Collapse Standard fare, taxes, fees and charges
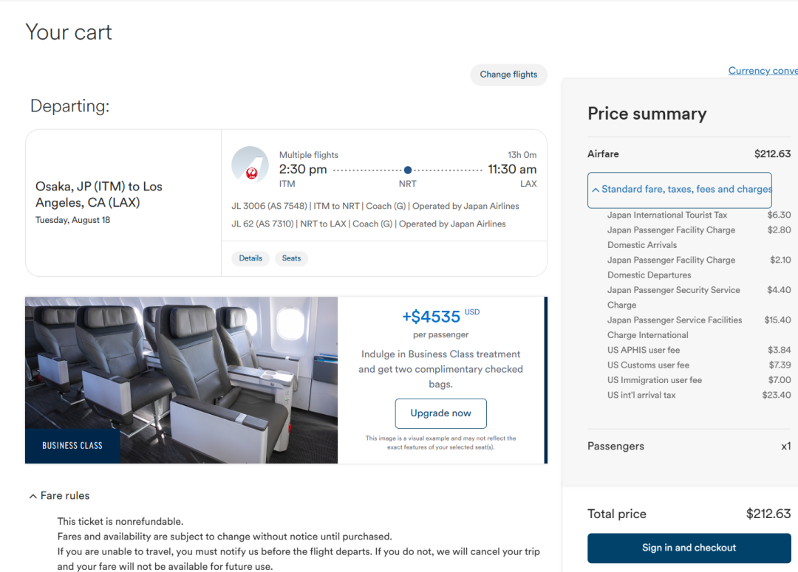The height and width of the screenshot is (572, 798). pos(680,189)
